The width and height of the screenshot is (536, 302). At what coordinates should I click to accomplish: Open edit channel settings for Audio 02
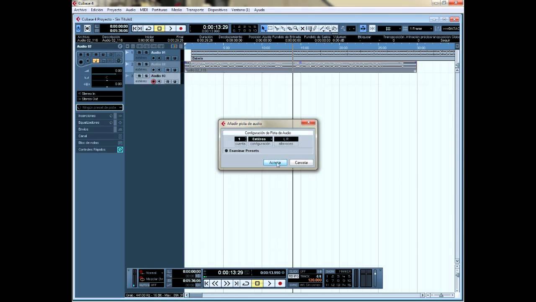point(120,46)
